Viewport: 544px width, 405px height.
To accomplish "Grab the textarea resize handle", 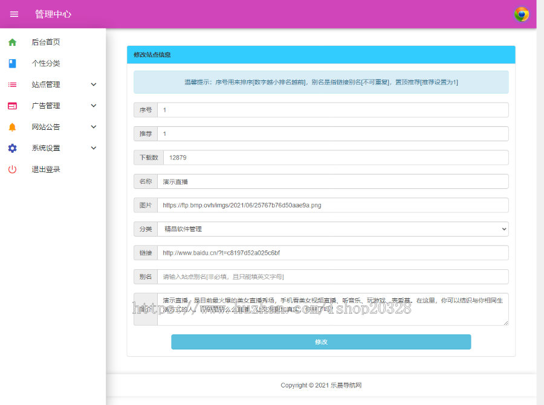I will 506,323.
